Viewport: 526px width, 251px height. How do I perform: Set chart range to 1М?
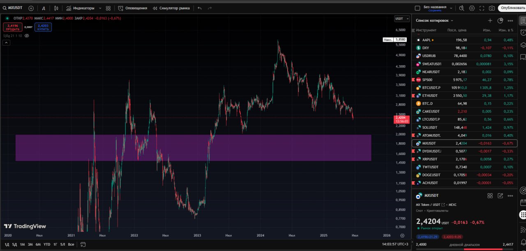click(x=22, y=244)
